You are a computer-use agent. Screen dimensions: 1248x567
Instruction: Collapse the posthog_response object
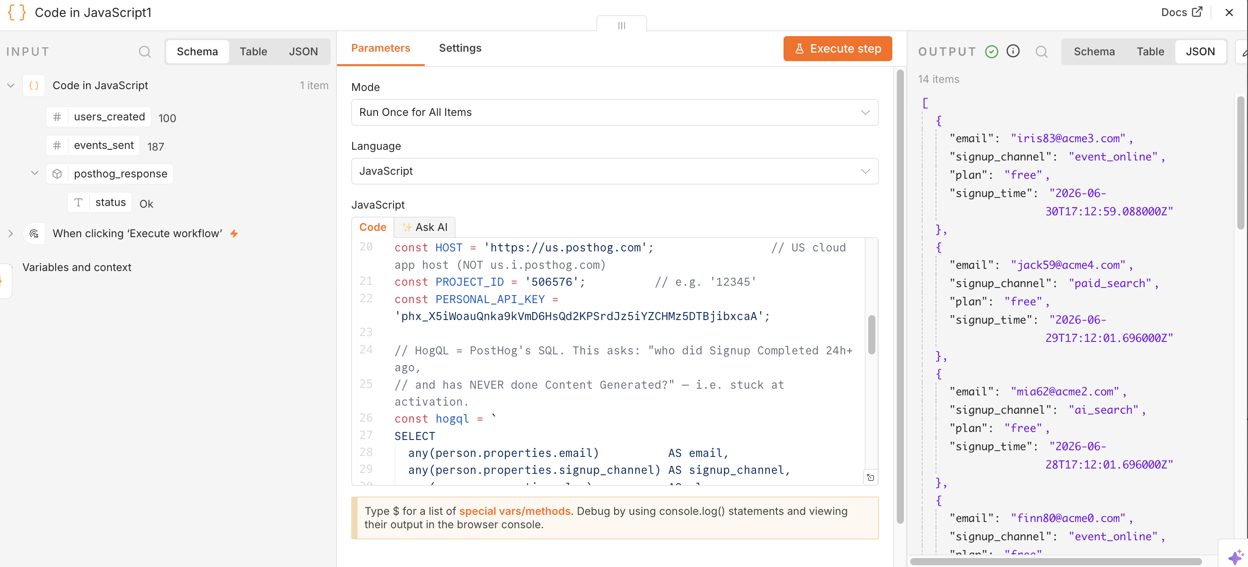tap(35, 173)
